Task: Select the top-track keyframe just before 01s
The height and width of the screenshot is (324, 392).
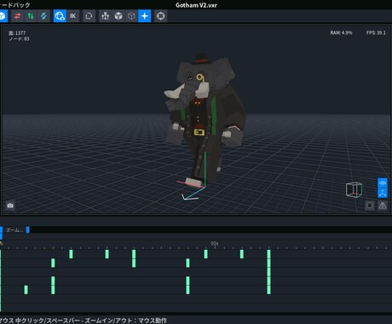Action: pos(206,254)
